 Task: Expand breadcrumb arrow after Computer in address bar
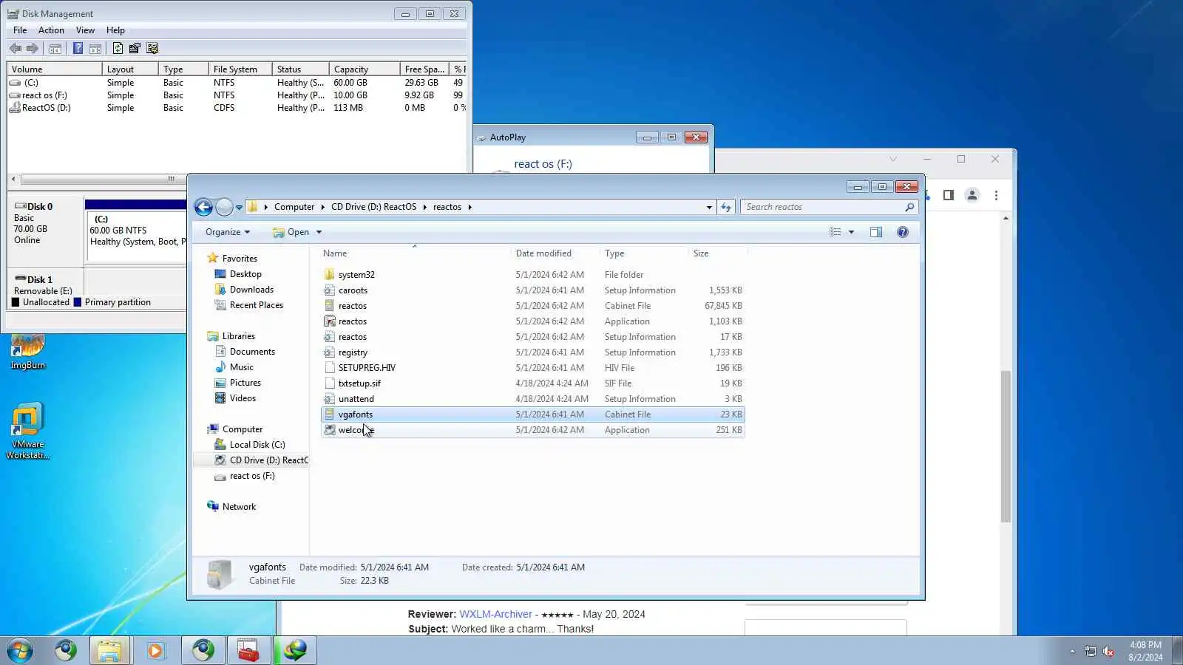[x=323, y=208]
